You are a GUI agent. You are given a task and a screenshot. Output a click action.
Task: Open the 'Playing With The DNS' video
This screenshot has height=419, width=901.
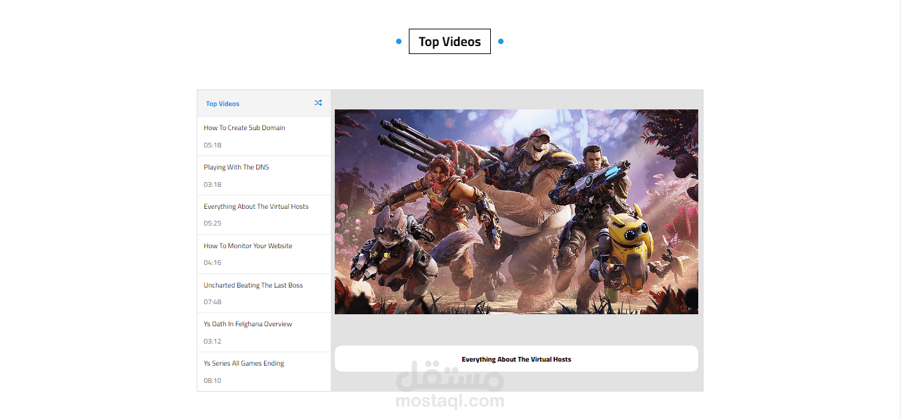pyautogui.click(x=264, y=175)
